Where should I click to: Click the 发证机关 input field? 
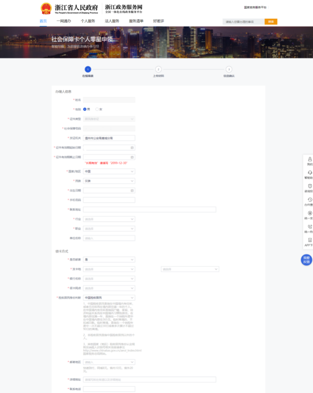pyautogui.click(x=109, y=138)
